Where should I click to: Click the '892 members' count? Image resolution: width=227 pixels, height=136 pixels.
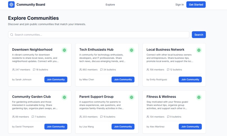(90, 70)
